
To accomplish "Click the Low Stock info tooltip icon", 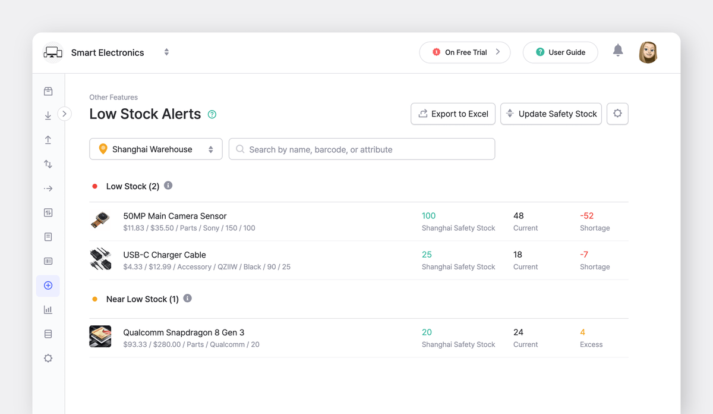I will (168, 186).
